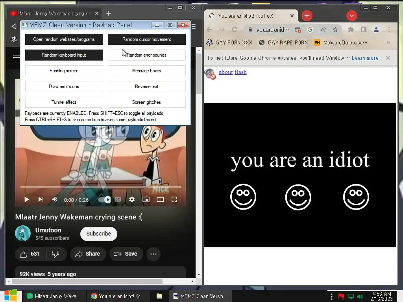The height and width of the screenshot is (302, 403).
Task: Switch video to miniplayer
Action: pos(146,199)
